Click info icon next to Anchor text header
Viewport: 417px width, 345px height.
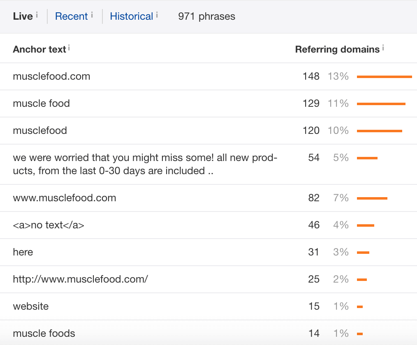(x=69, y=48)
